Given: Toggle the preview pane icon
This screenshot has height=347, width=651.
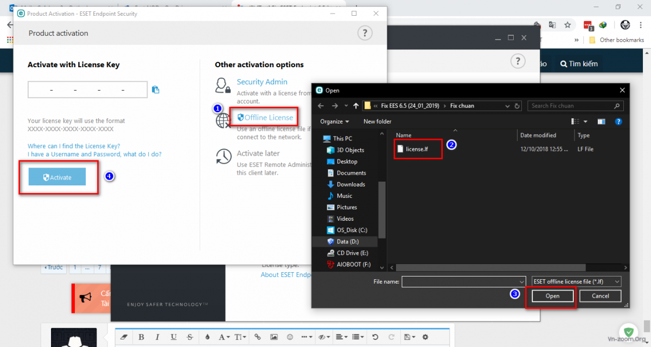Looking at the screenshot, I should click(601, 121).
